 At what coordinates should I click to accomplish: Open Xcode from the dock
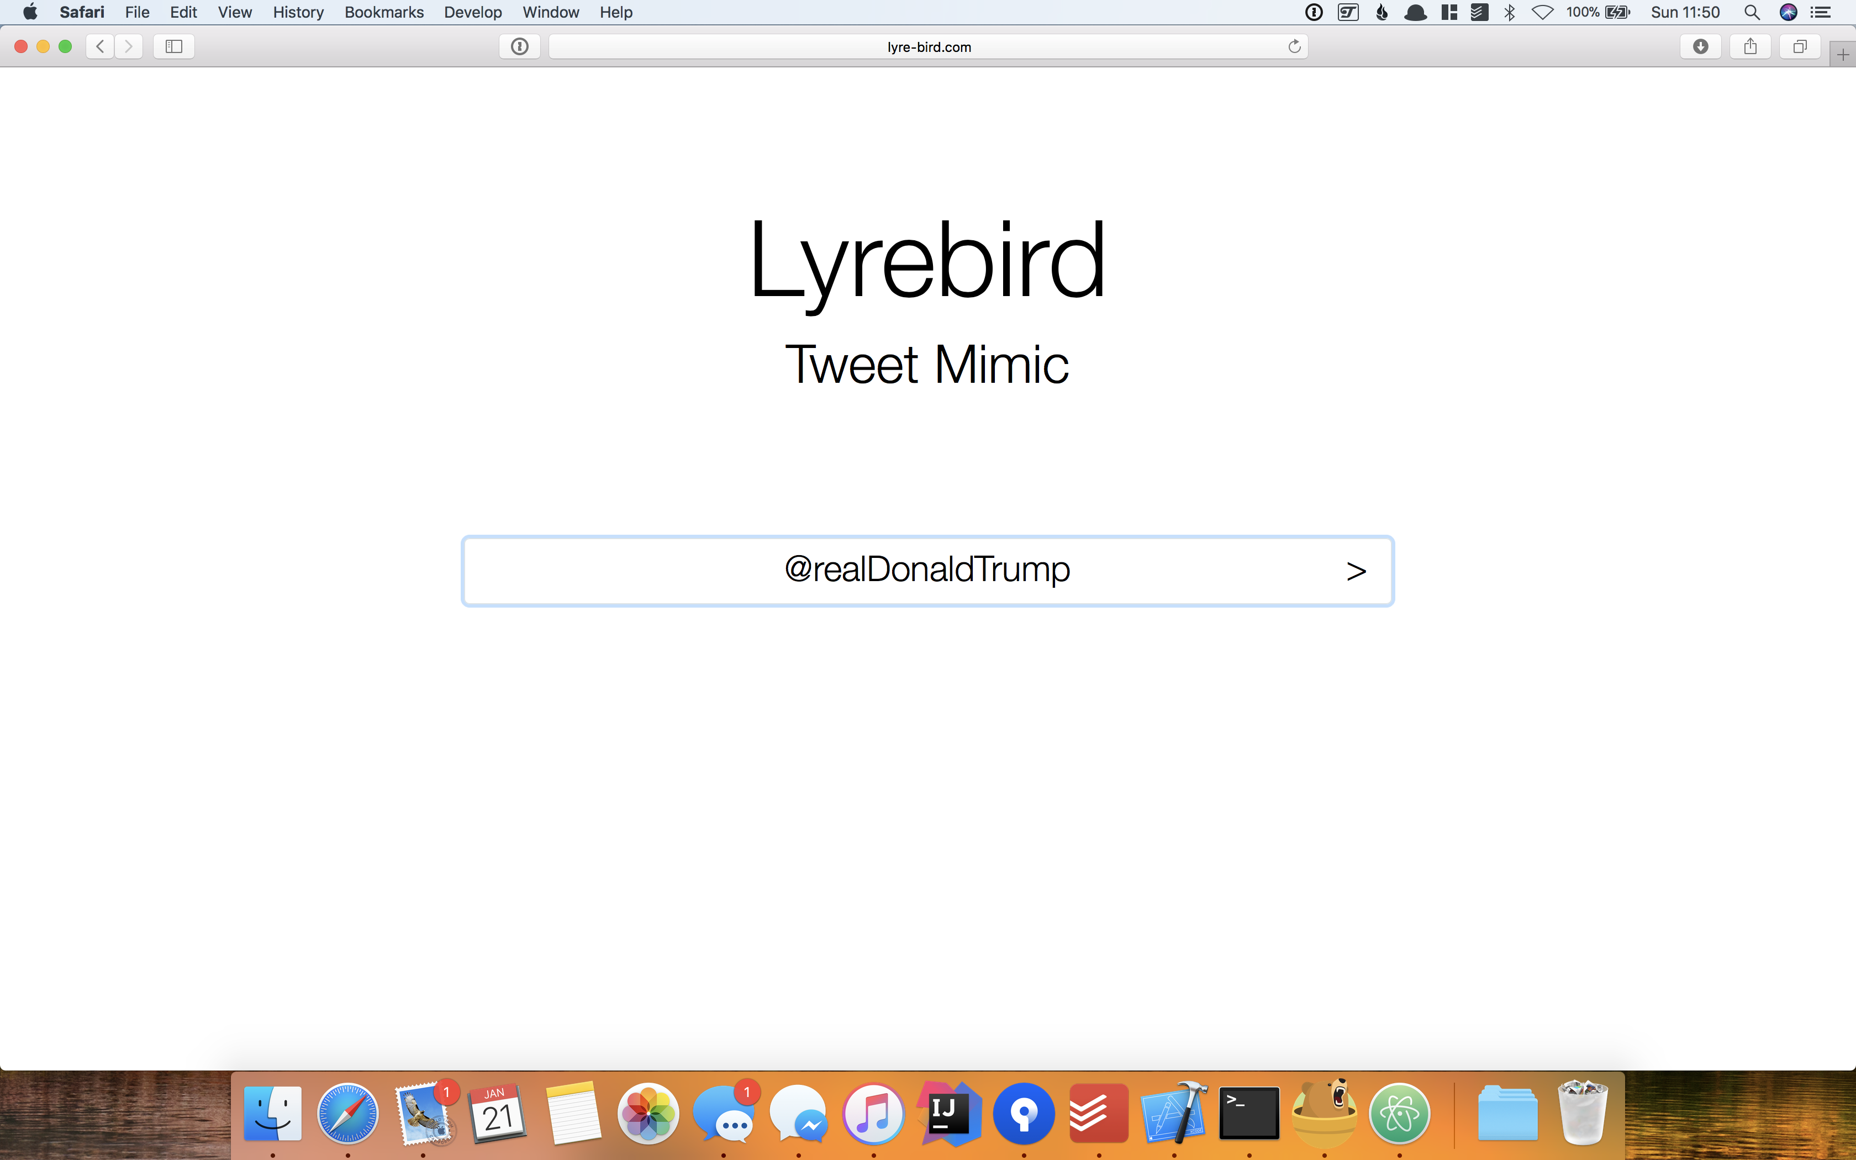pos(1173,1113)
